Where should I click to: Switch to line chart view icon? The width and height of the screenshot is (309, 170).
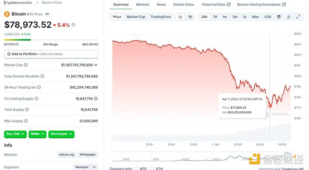tap(180, 17)
